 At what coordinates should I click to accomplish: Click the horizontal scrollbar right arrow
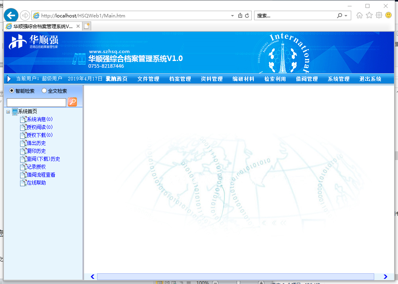385,276
